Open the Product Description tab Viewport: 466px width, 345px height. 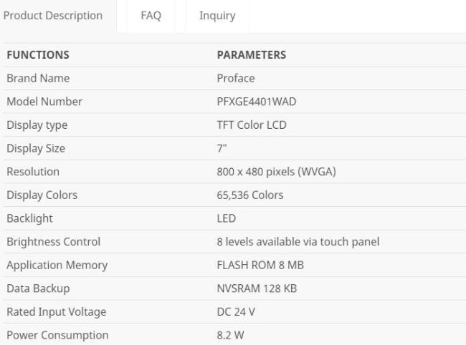[53, 16]
